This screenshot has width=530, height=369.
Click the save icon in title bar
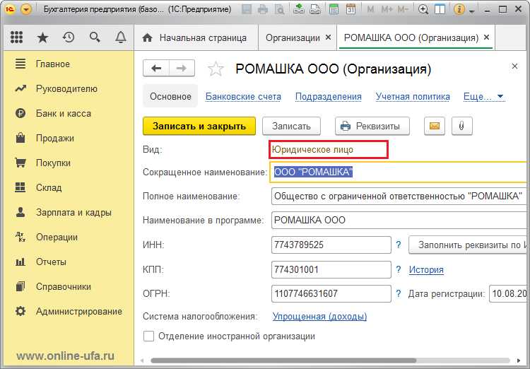click(247, 9)
